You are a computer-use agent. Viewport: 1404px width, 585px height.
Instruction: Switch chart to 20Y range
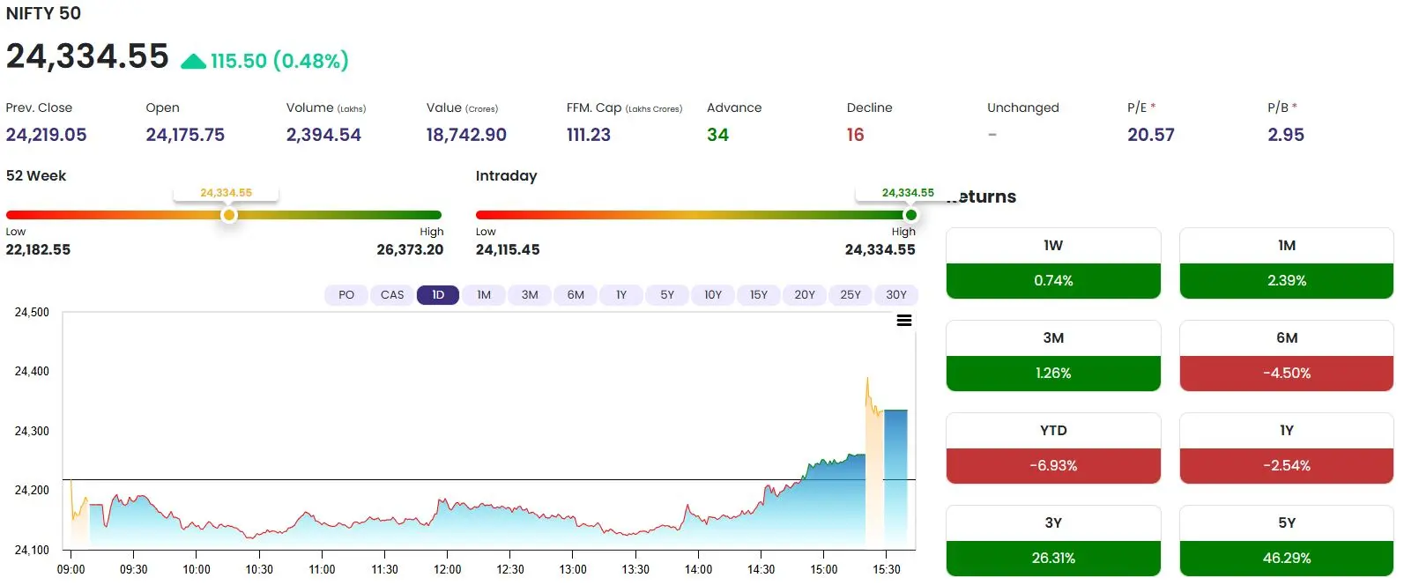805,295
